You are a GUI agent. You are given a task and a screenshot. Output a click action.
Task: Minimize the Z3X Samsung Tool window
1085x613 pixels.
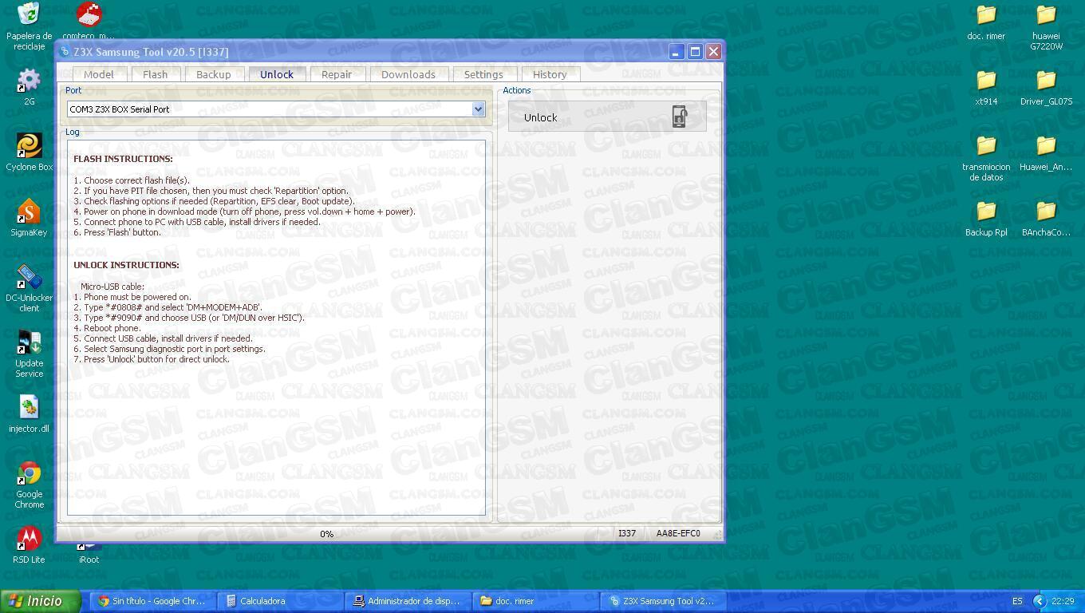click(x=676, y=52)
